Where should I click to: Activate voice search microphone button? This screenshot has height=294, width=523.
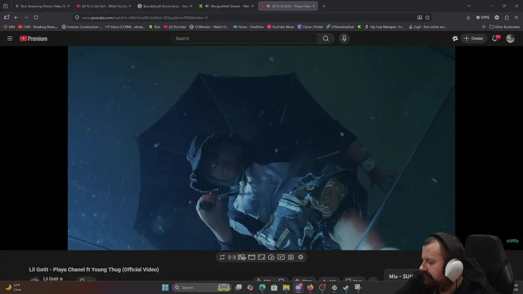344,38
